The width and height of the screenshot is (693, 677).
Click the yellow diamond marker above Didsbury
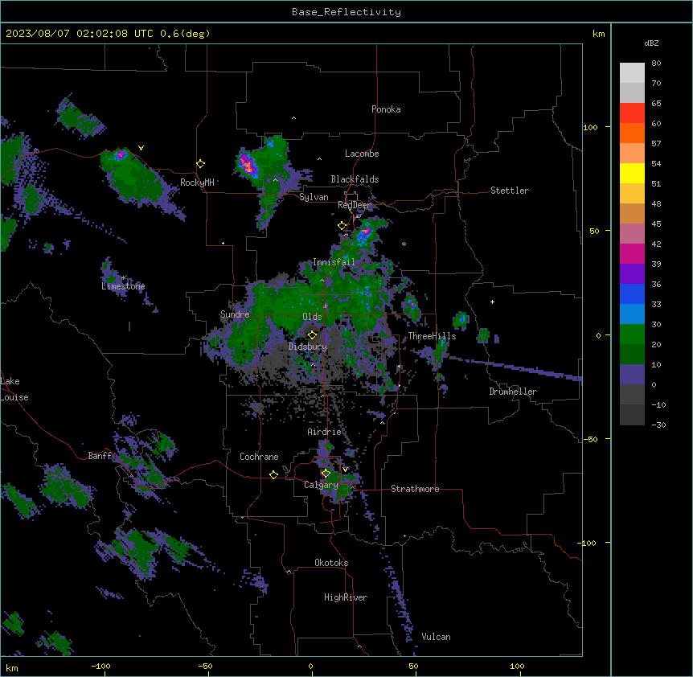pyautogui.click(x=312, y=335)
